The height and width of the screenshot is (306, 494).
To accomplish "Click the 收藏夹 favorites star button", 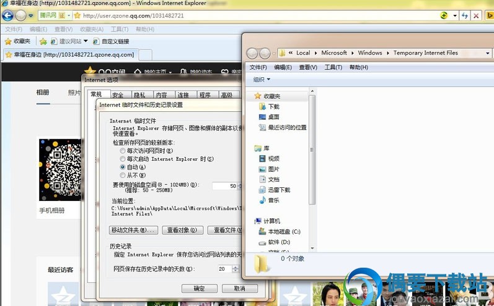I will coord(17,41).
